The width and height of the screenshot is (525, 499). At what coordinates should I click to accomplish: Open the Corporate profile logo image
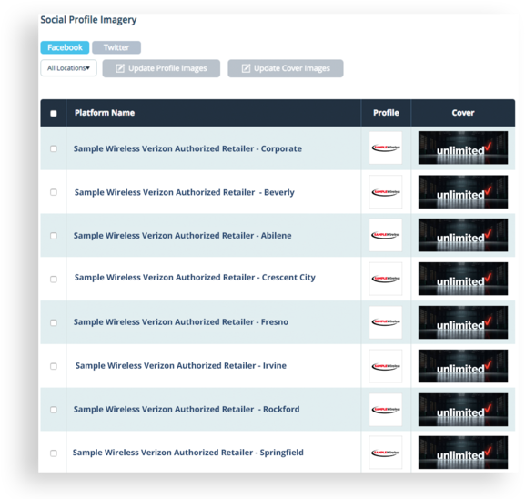click(386, 148)
